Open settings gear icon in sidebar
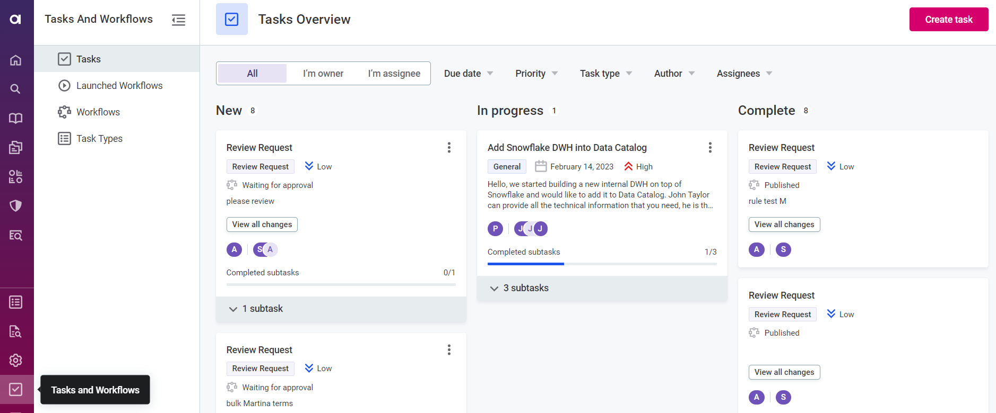 16,360
